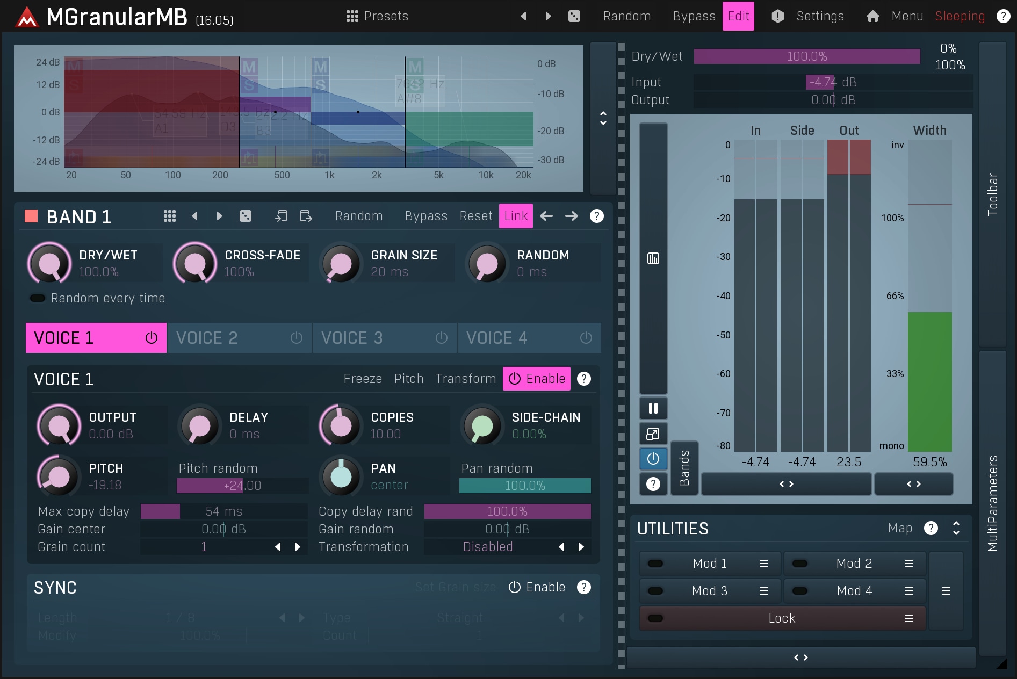The height and width of the screenshot is (679, 1017).
Task: Click the random preset dice icon in top bar
Action: [574, 16]
